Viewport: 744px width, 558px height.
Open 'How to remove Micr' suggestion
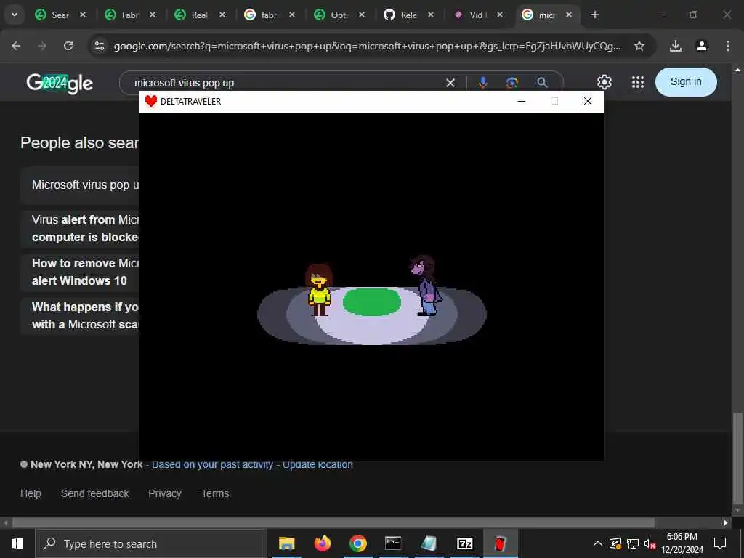(80, 272)
